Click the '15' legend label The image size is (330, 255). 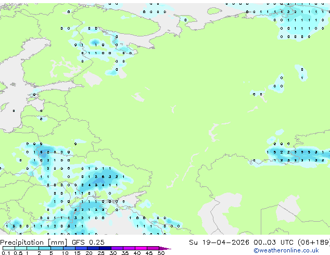pyautogui.click(x=77, y=253)
